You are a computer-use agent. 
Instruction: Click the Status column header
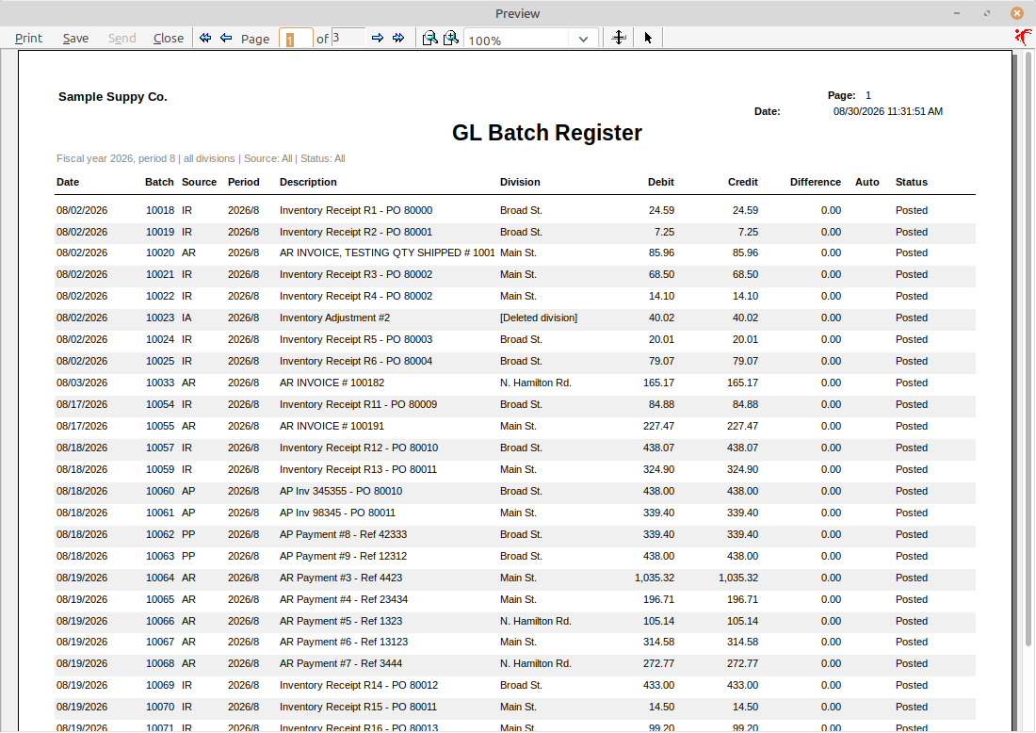point(911,182)
